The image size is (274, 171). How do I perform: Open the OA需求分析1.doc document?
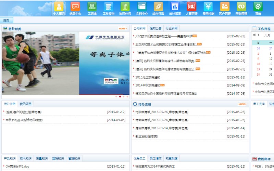click(17, 167)
